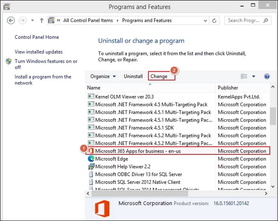Select .NET Framework 4.5.2 Multi-Targeting Pack row
This screenshot has height=221, width=278.
tap(177, 135)
